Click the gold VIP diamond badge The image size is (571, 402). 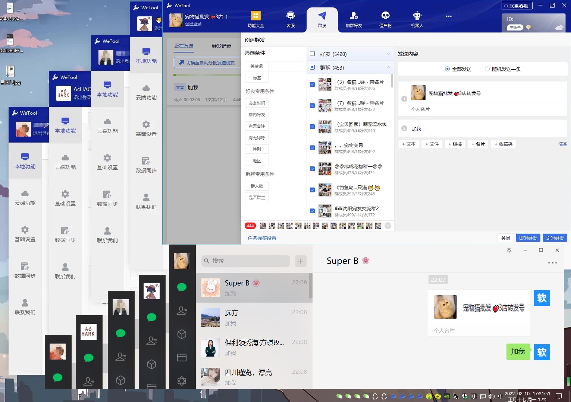[528, 28]
